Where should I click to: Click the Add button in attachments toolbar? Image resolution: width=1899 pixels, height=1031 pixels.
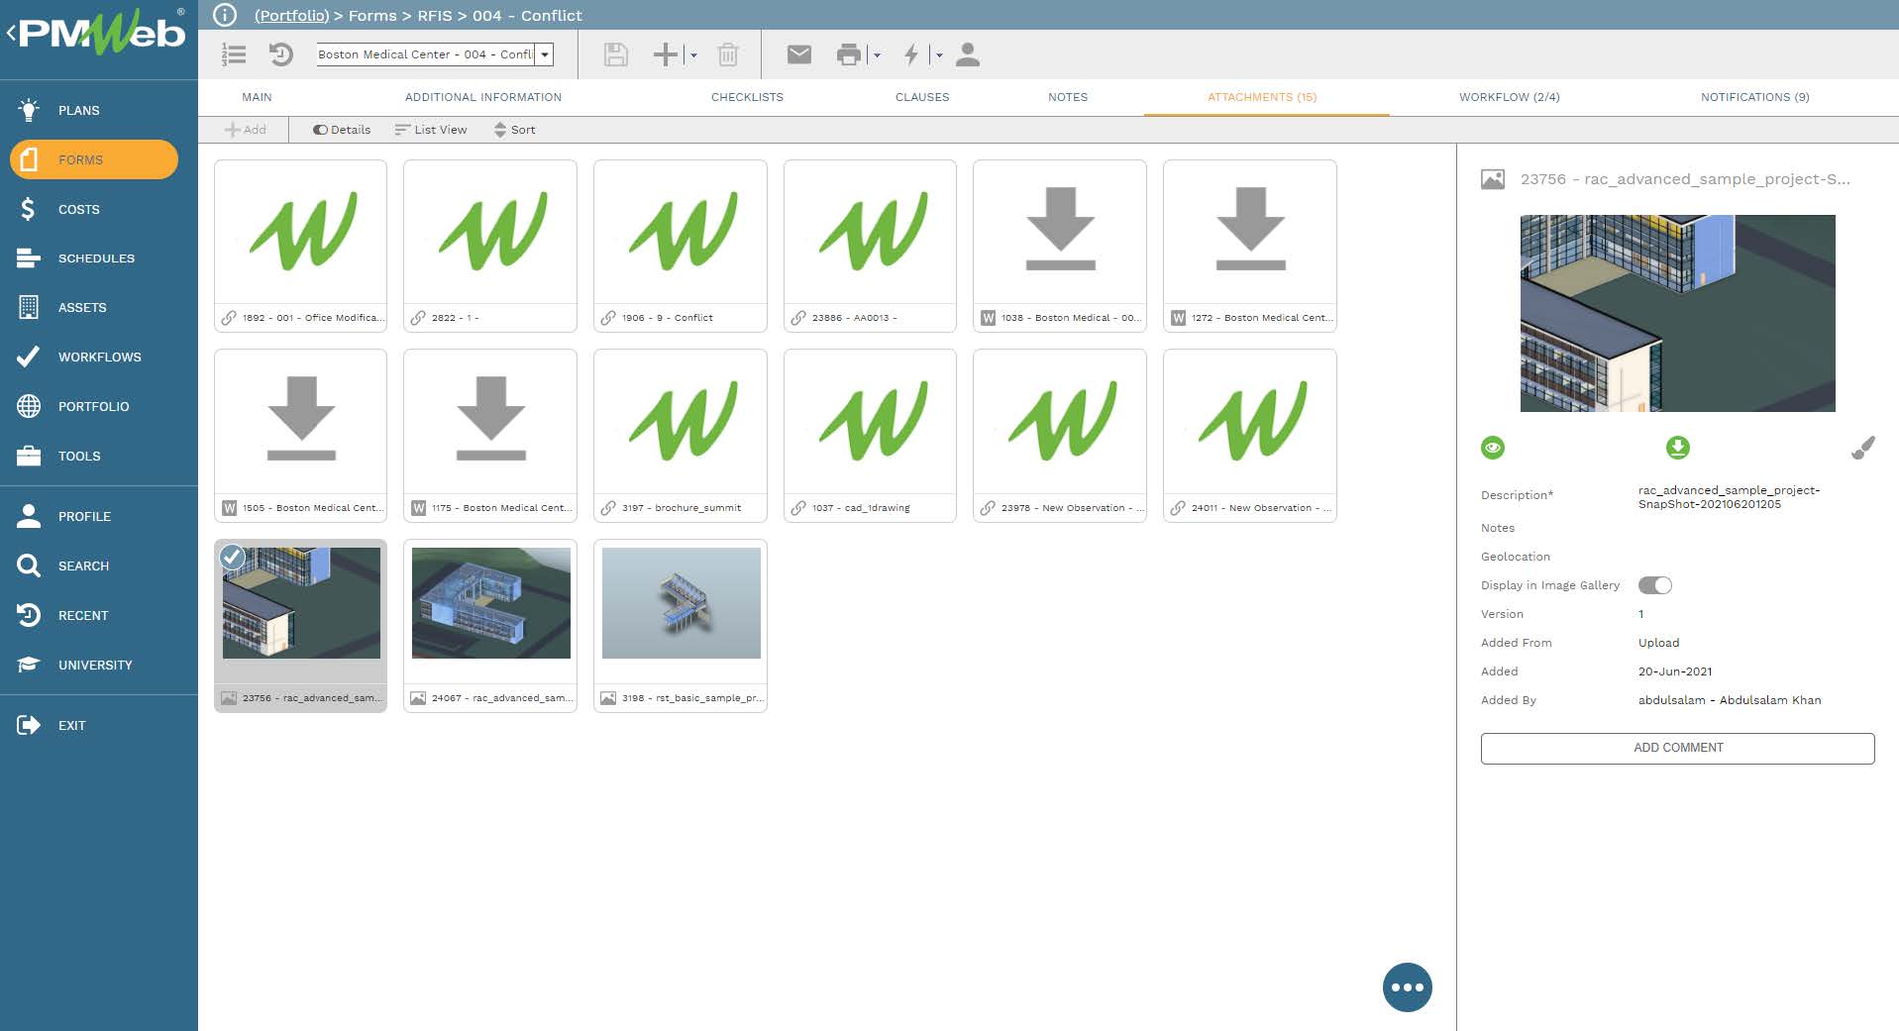[x=246, y=130]
